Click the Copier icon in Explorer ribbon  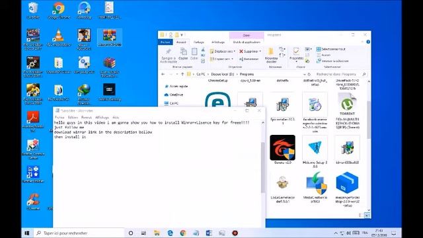pos(183,54)
